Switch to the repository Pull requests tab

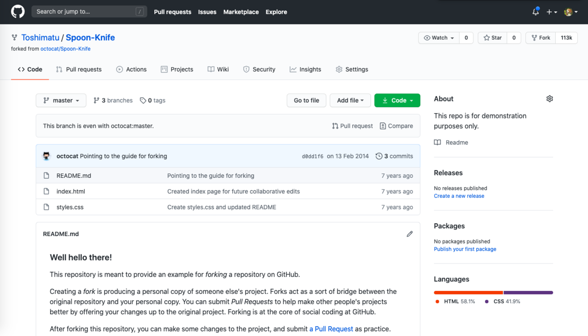click(x=79, y=70)
